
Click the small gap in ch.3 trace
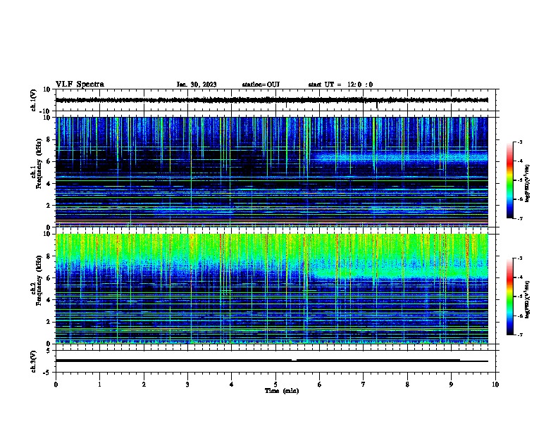pyautogui.click(x=294, y=360)
